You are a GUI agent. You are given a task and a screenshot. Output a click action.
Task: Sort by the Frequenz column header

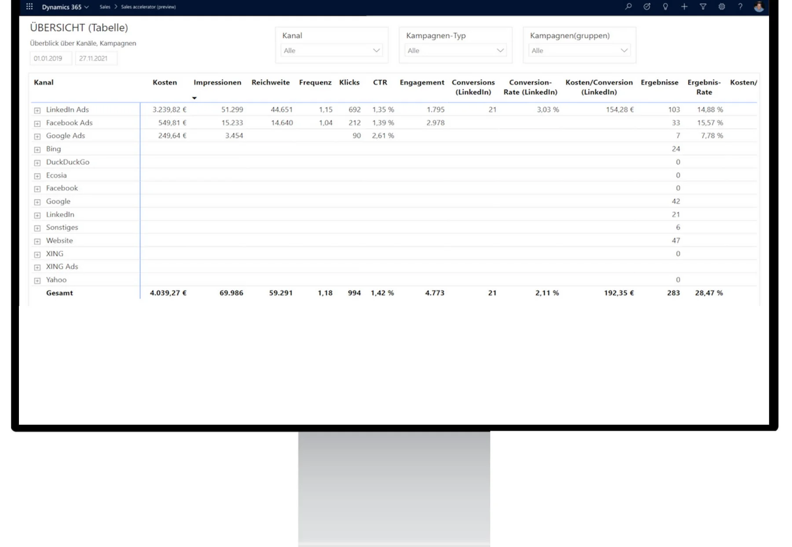315,82
